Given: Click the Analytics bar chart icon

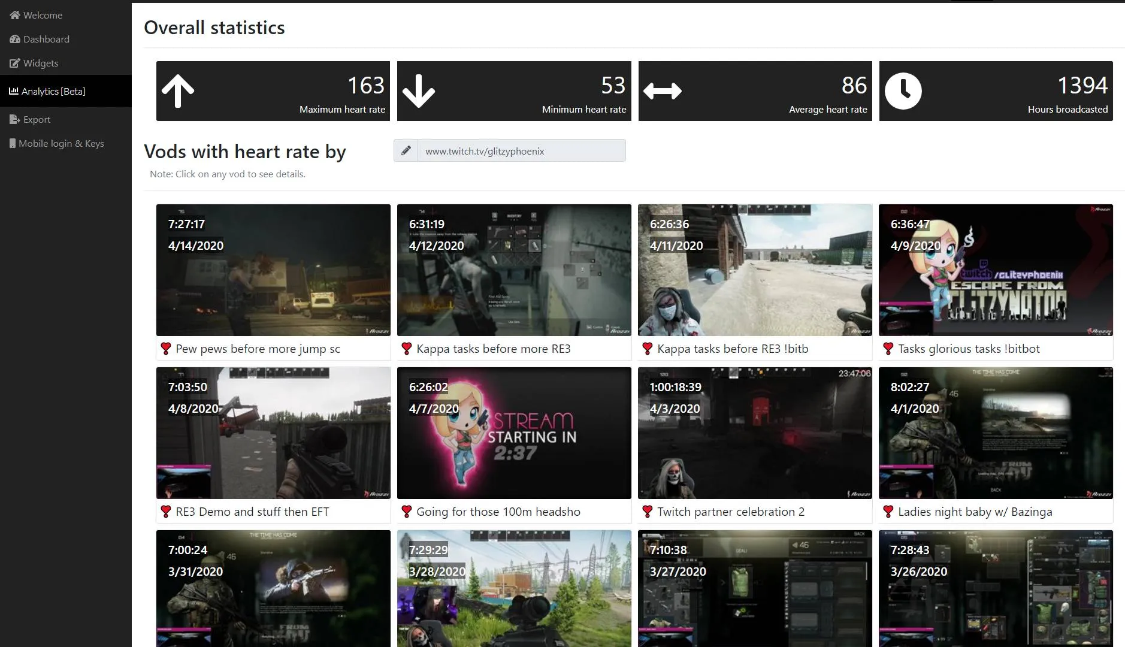Looking at the screenshot, I should pos(13,91).
